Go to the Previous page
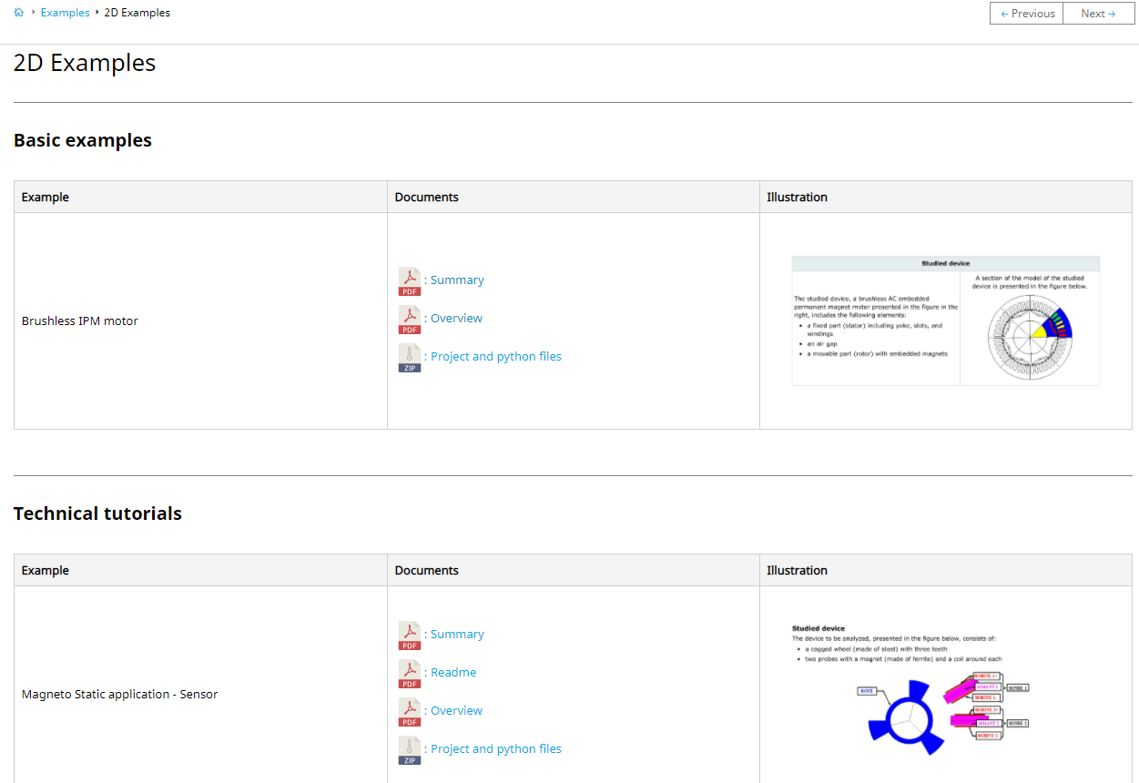 1026,14
